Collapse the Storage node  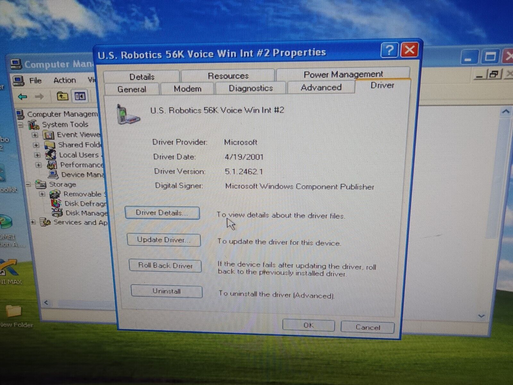28,184
